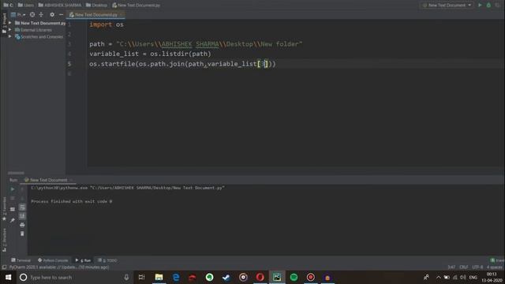This screenshot has width=505, height=284.
Task: Click Restore Layout icon in Run panel
Action: click(13, 209)
